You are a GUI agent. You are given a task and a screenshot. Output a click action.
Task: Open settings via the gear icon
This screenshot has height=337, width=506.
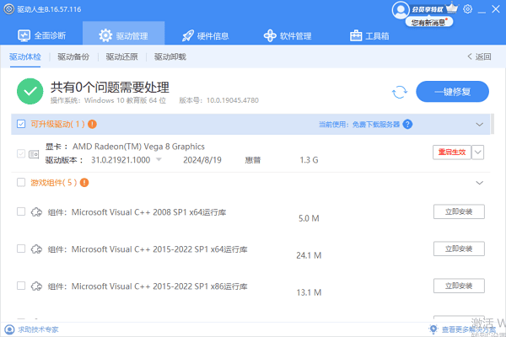tap(468, 10)
